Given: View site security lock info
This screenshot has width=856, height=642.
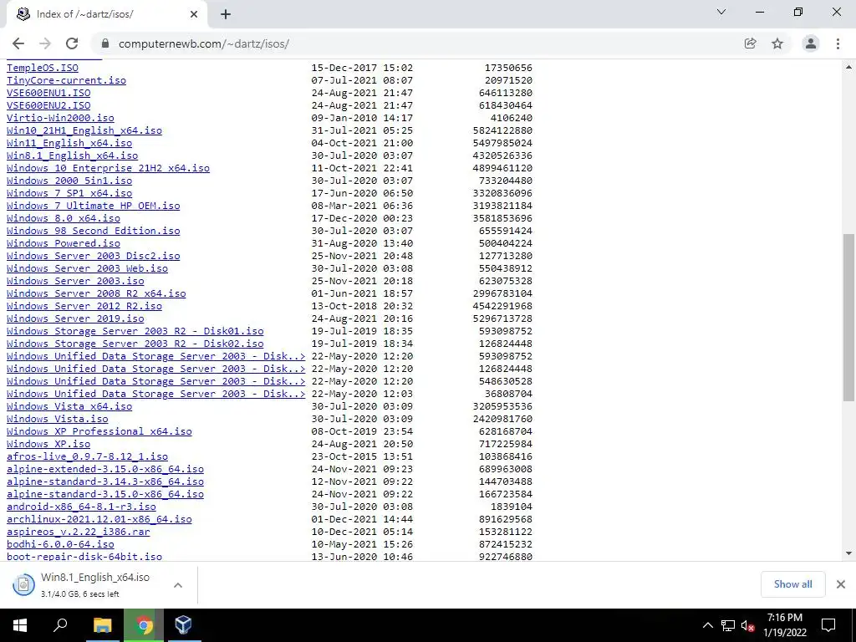Looking at the screenshot, I should click(105, 43).
